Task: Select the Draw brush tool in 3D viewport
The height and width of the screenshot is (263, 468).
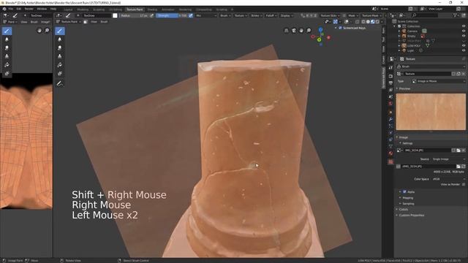Action: point(60,31)
